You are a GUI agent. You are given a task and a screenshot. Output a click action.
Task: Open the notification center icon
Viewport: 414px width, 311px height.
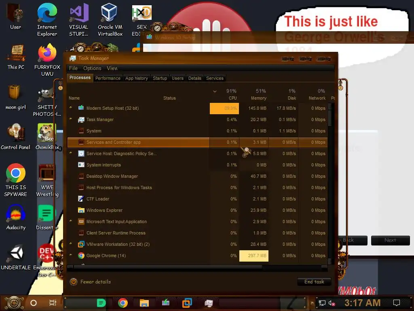point(397,303)
